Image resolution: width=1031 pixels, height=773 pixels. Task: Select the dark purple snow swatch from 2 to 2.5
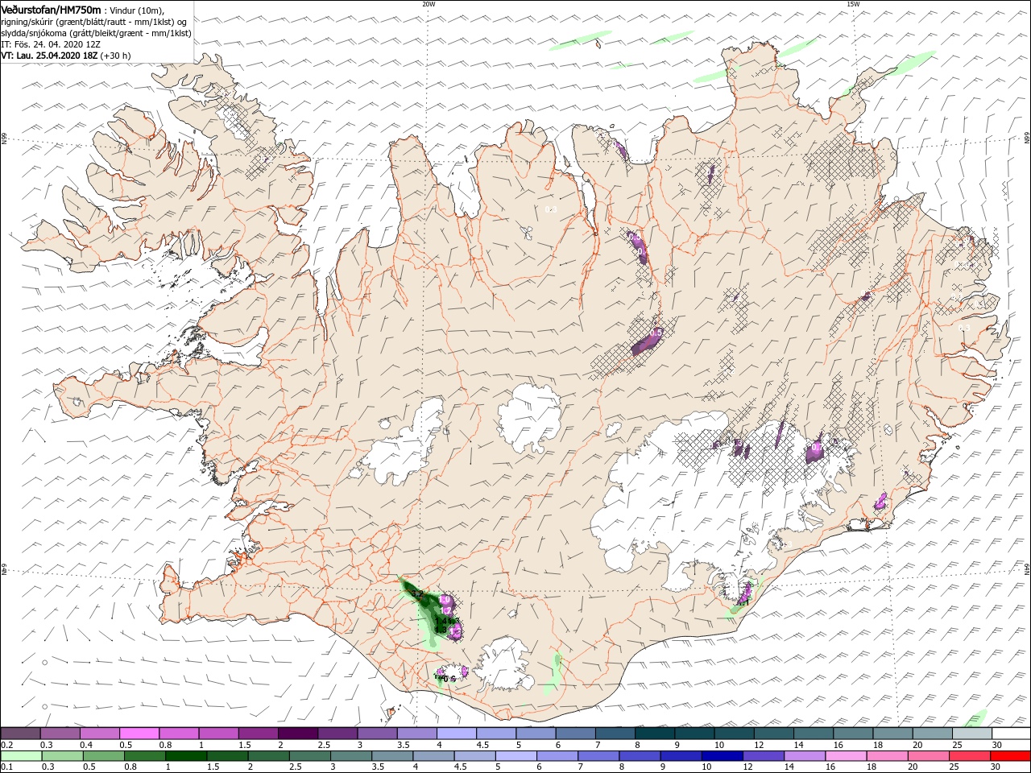[x=297, y=734]
